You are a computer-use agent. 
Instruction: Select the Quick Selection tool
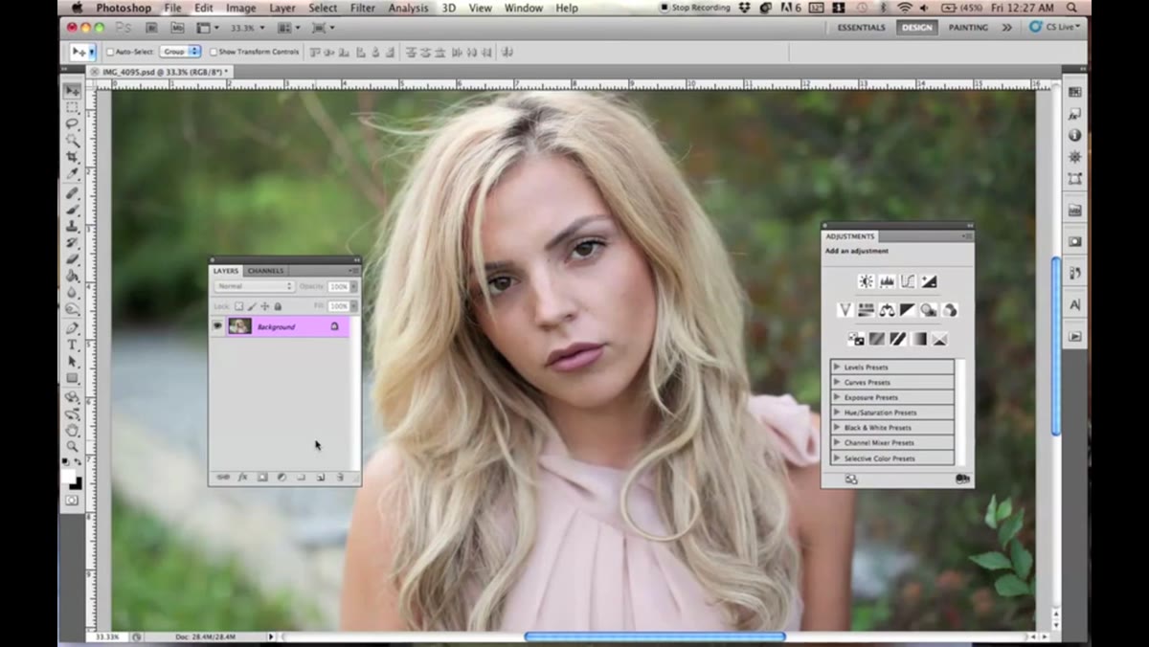72,140
